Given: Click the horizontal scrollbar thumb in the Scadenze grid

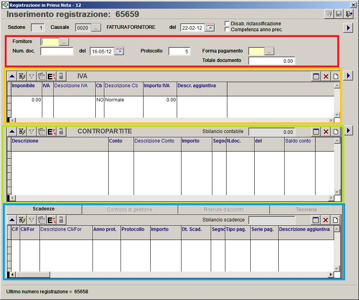Looking at the screenshot, I should click(x=33, y=274).
